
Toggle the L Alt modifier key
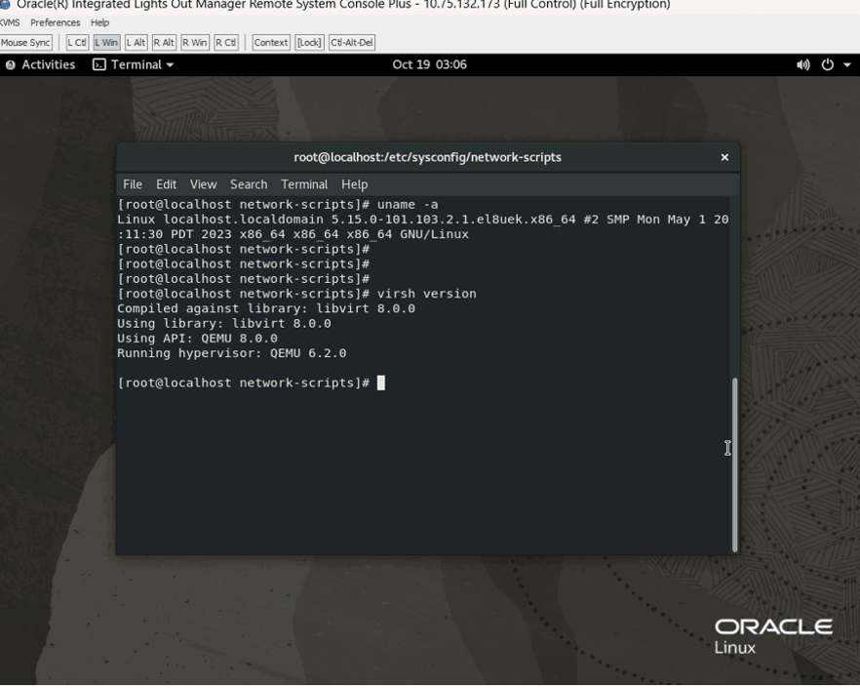[x=137, y=42]
